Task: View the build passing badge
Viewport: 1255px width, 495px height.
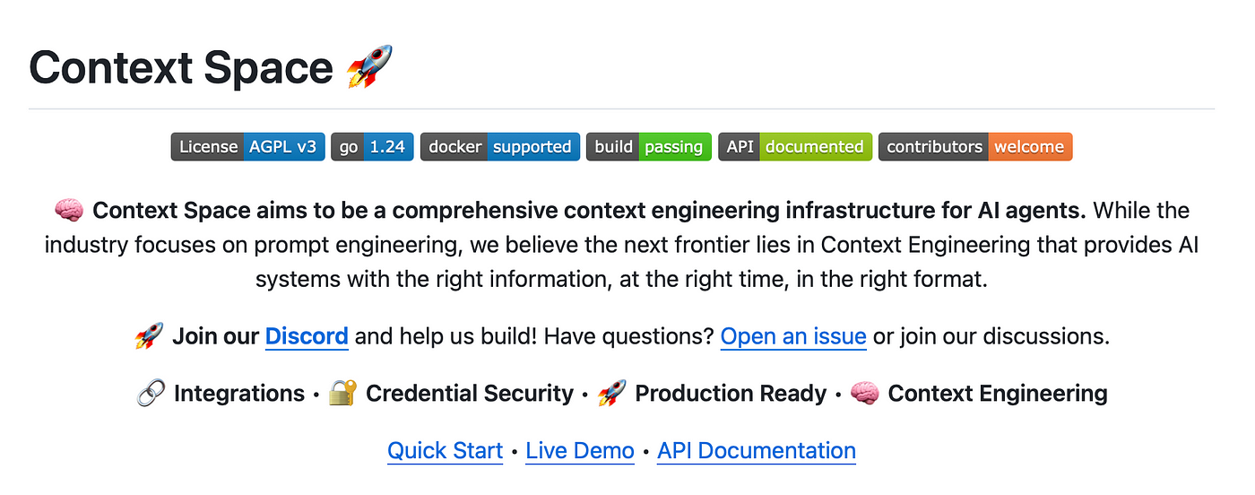Action: click(x=649, y=147)
